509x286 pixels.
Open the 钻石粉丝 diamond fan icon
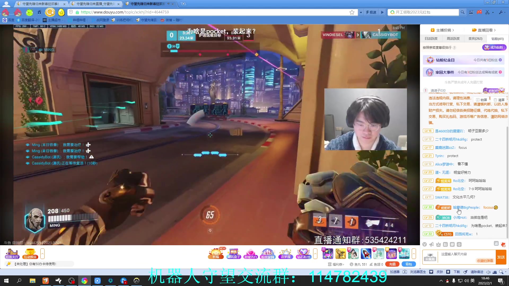[x=303, y=254]
